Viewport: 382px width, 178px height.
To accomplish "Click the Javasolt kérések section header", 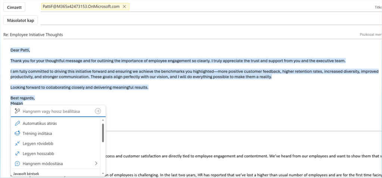I will (26, 174).
